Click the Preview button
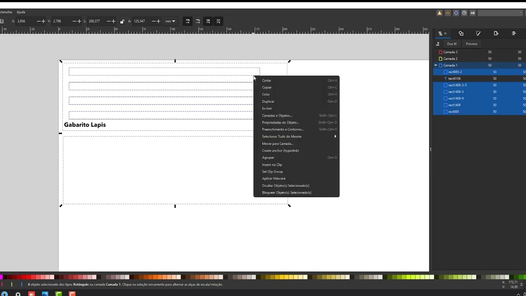Image resolution: width=526 pixels, height=296 pixels. [471, 44]
